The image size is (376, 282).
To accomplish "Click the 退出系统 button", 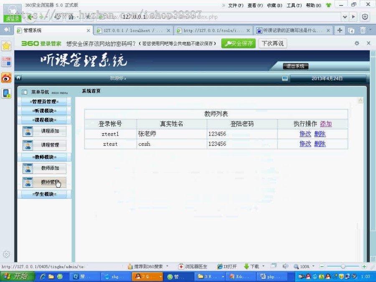I will [x=295, y=66].
